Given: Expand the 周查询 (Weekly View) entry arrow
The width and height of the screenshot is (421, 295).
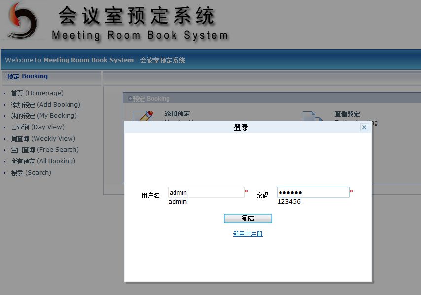Looking at the screenshot, I should (x=4, y=138).
